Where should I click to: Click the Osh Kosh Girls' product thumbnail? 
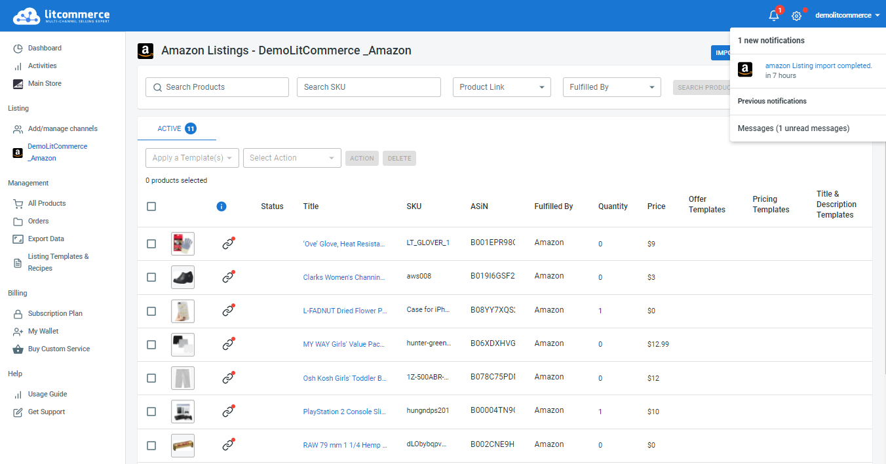183,378
